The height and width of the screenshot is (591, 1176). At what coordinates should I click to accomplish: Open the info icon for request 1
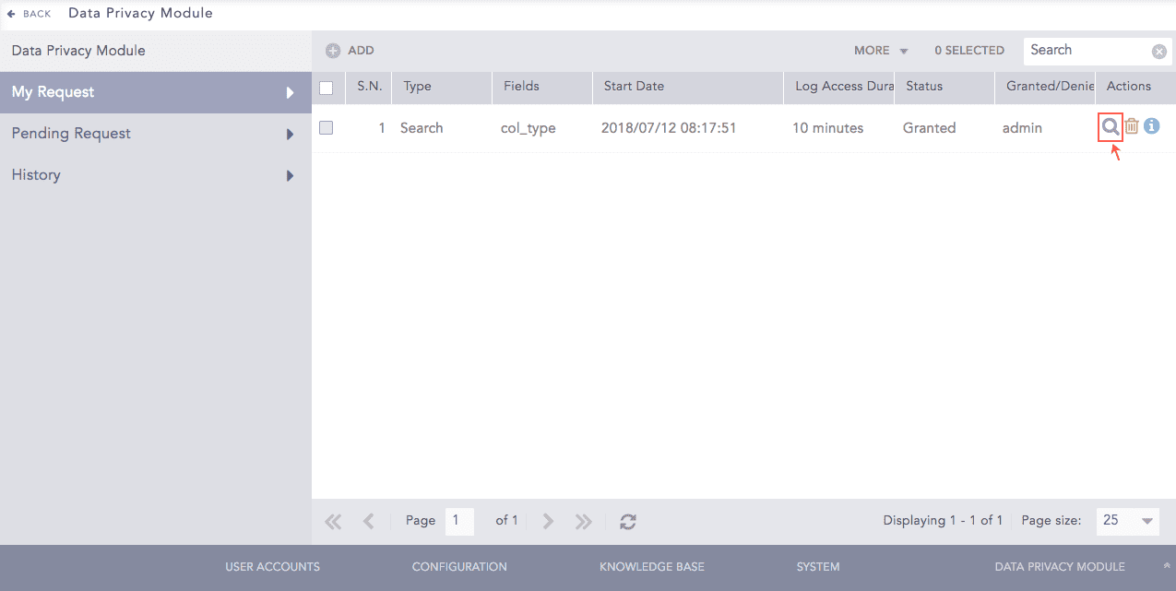coord(1151,127)
